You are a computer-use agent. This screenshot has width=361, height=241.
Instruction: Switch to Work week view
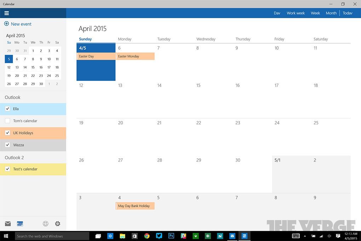click(x=296, y=13)
